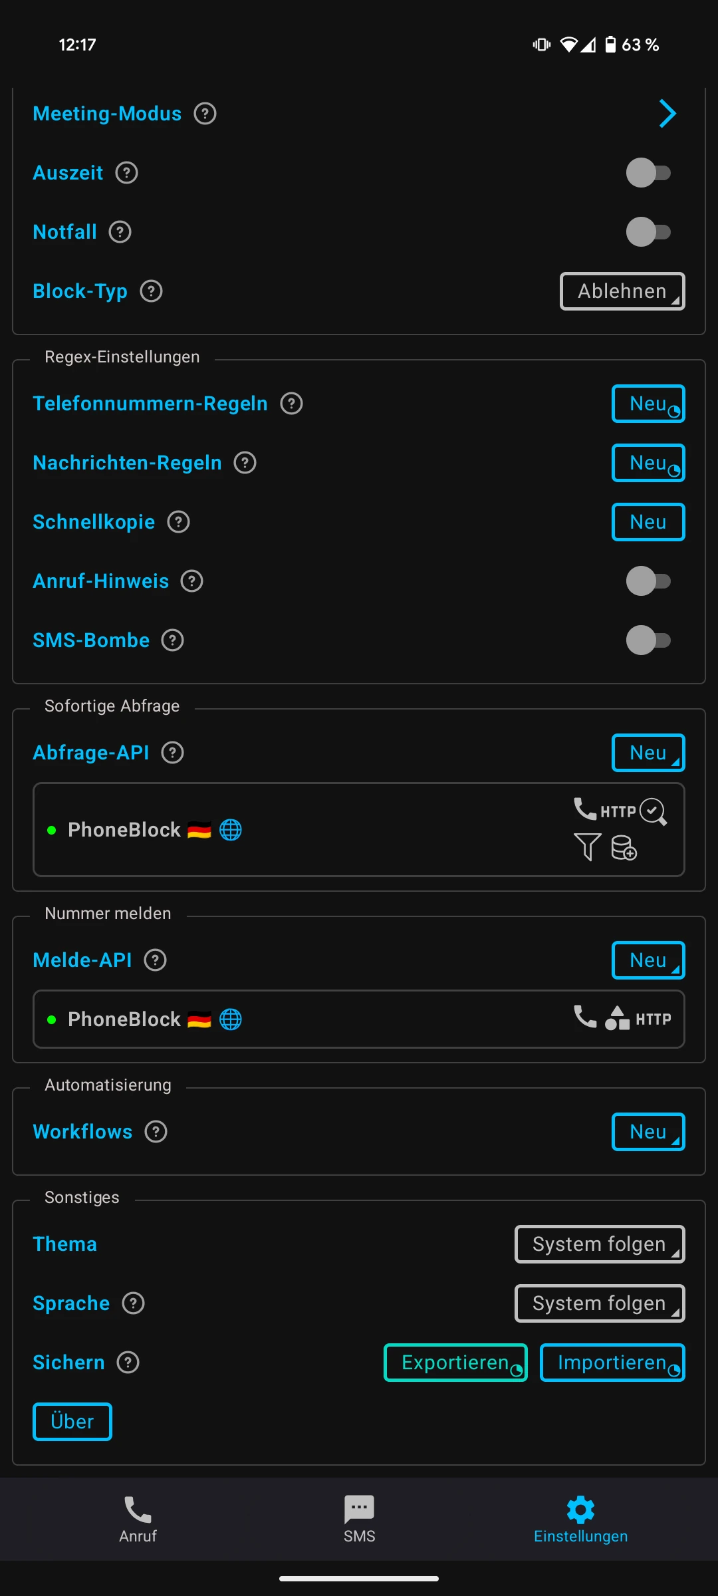The image size is (718, 1596).
Task: Show help for Abfrage-API
Action: pos(173,753)
